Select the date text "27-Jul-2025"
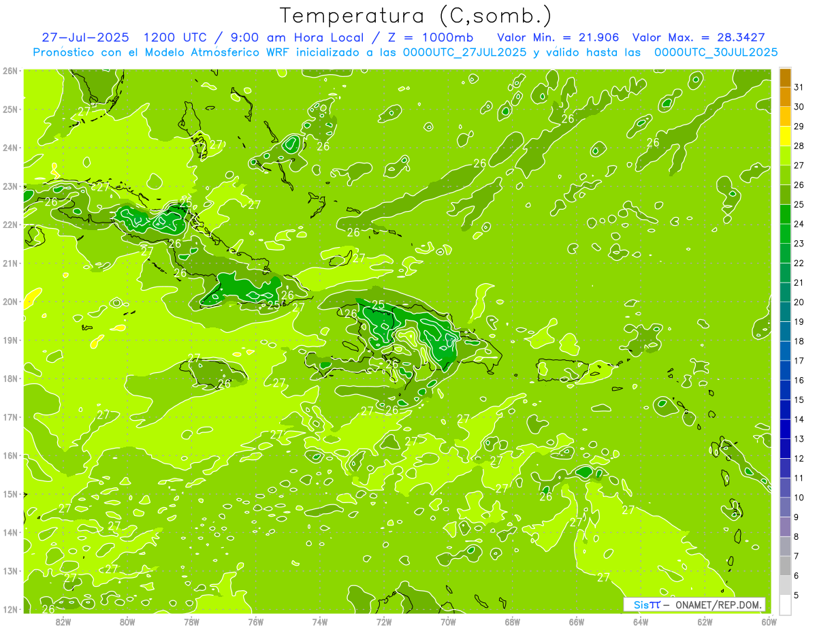The width and height of the screenshot is (817, 631). point(85,37)
